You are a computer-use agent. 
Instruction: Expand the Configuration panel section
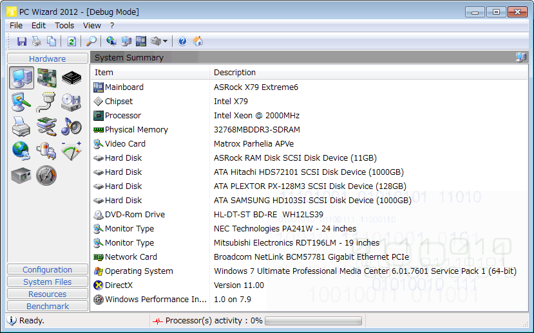[47, 270]
